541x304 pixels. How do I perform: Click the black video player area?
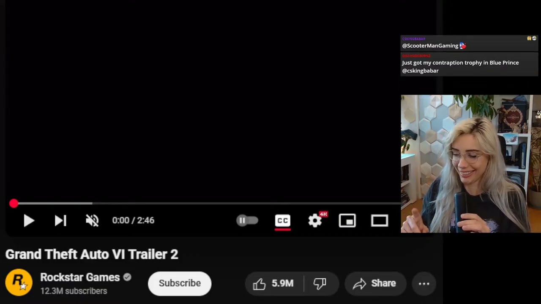click(x=203, y=101)
